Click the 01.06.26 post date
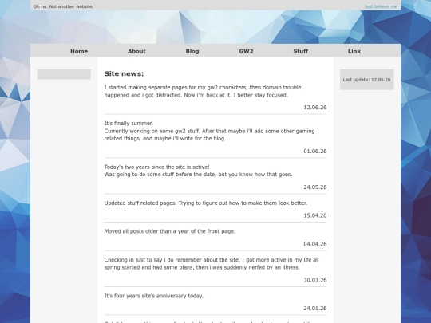Viewport: 431px width, 323px height. [315, 151]
